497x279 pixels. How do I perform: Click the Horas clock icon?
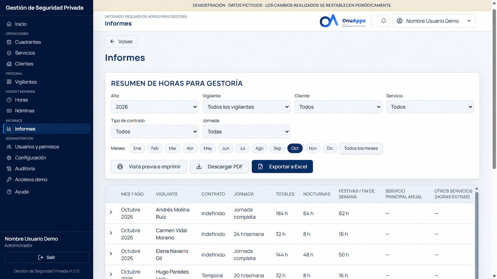[x=9, y=100]
